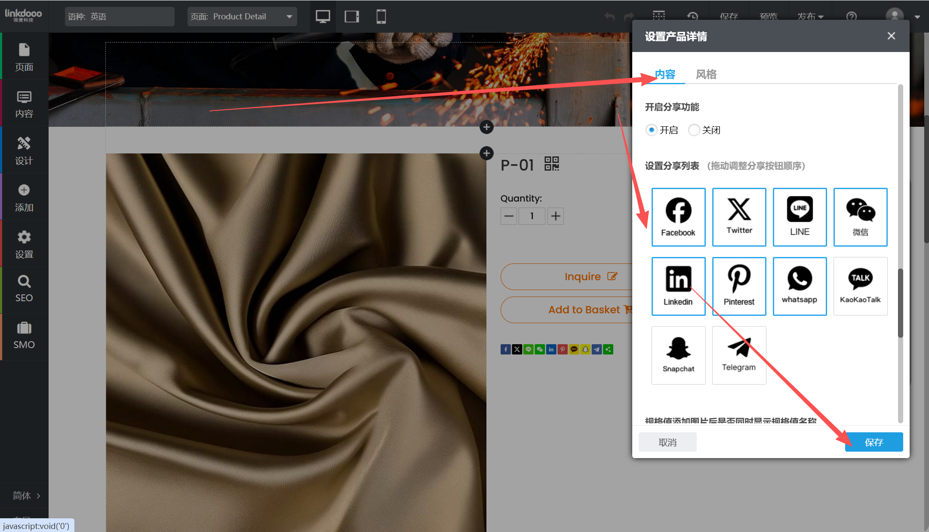Switch to the 风格 tab
Viewport: 929px width, 532px height.
click(706, 74)
